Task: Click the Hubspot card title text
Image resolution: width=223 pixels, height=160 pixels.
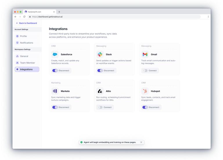Action: [155, 91]
